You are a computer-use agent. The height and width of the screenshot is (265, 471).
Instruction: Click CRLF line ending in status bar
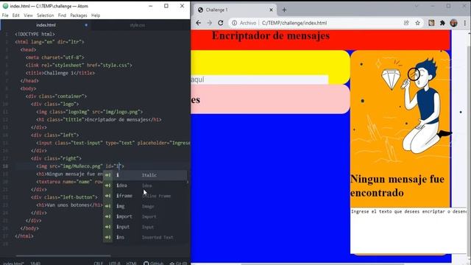click(98, 264)
